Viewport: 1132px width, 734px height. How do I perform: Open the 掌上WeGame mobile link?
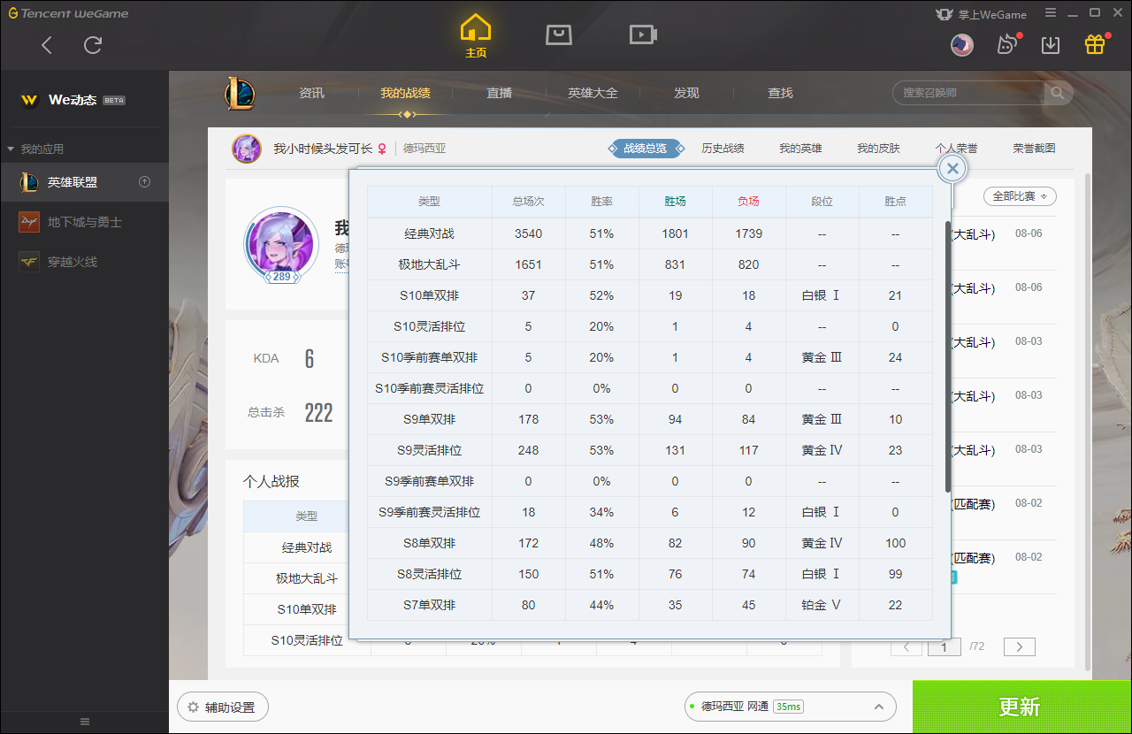pos(982,14)
